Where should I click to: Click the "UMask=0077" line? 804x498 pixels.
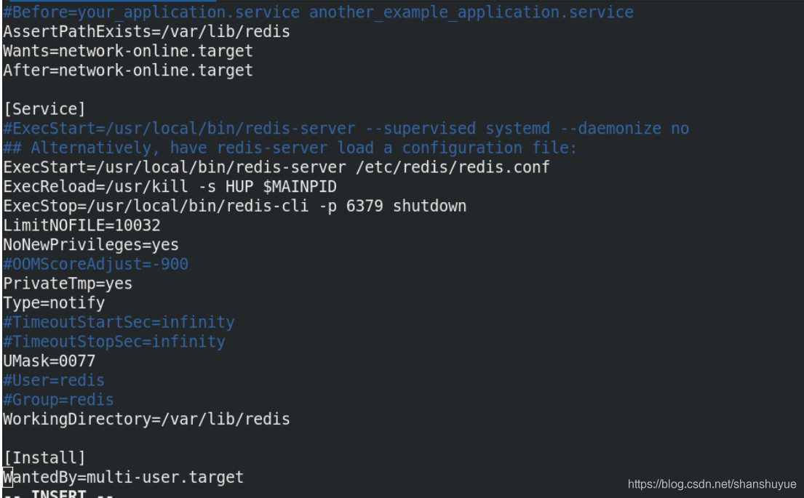pyautogui.click(x=49, y=361)
